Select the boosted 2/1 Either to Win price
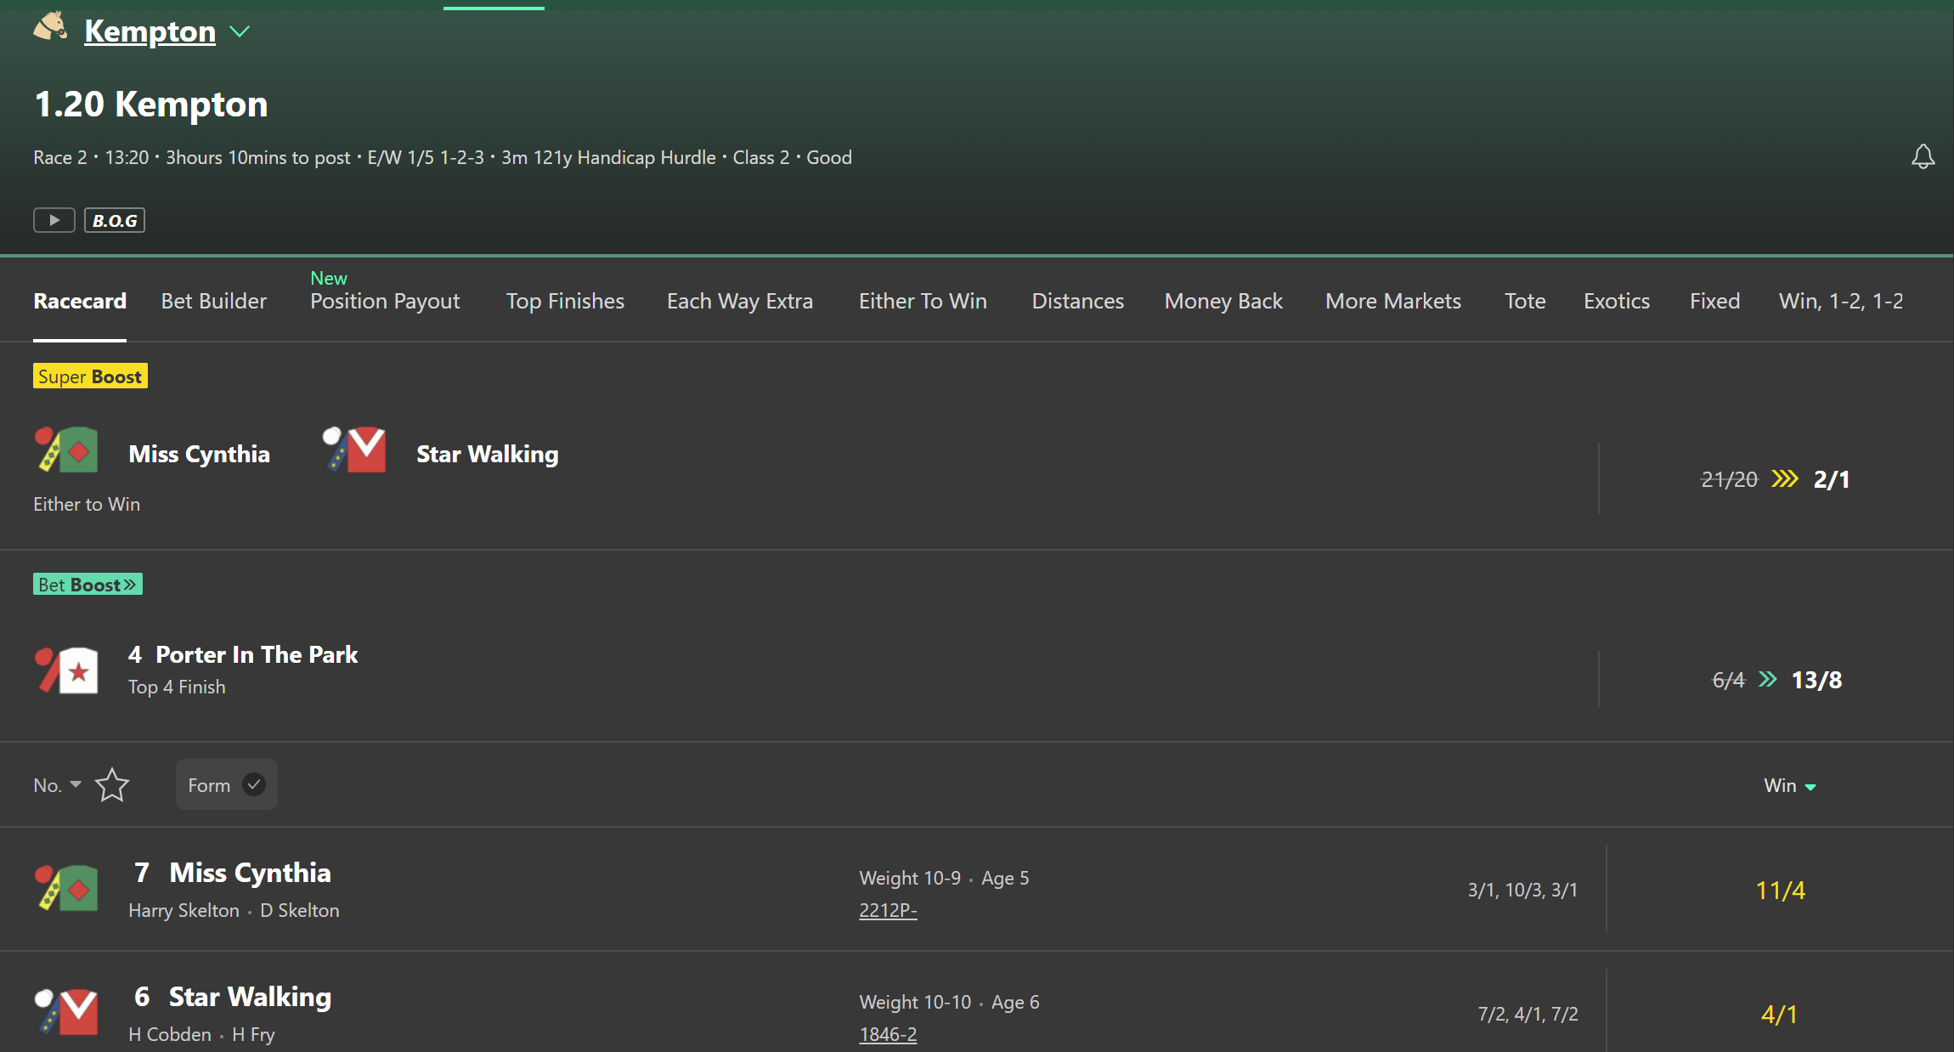 [1832, 479]
